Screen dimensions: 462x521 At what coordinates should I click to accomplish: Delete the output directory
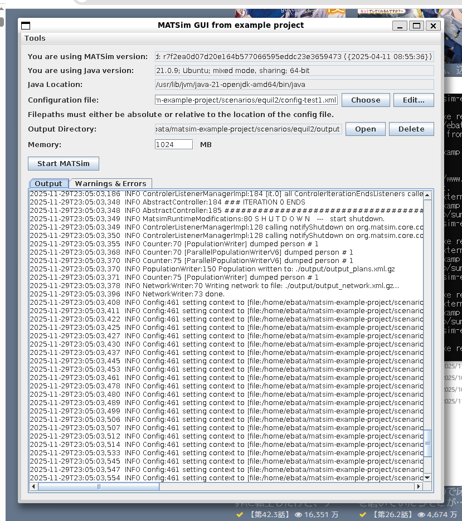411,129
